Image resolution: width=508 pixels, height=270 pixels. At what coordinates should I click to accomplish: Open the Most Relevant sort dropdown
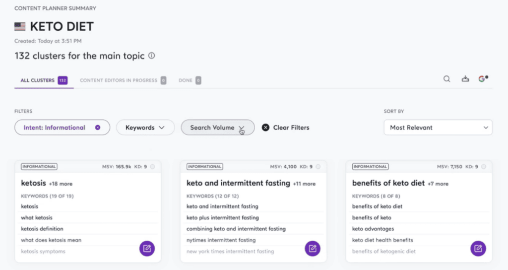(x=438, y=128)
